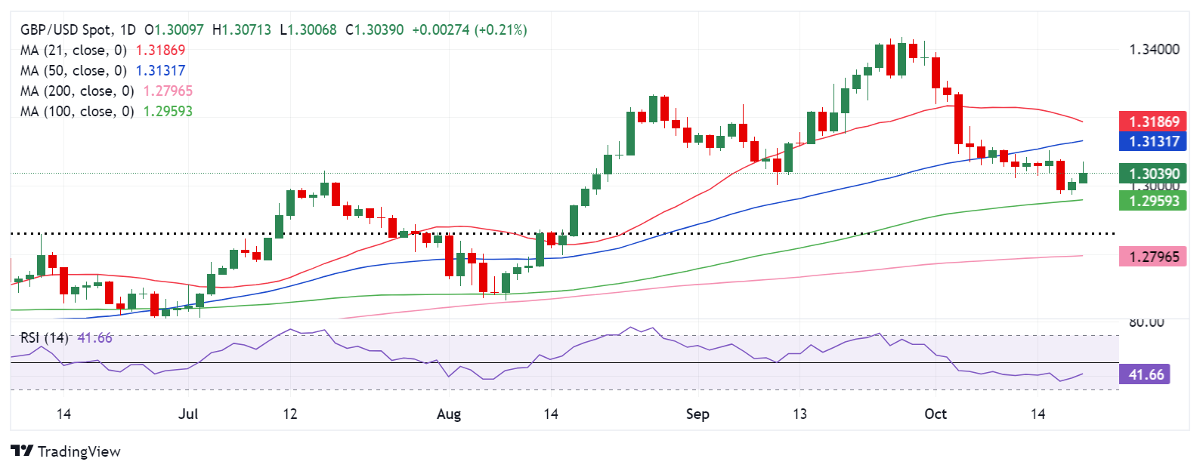Click the dark green 1.30390 current price tag
The width and height of the screenshot is (1200, 471).
tap(1153, 174)
